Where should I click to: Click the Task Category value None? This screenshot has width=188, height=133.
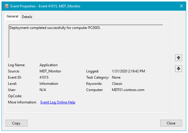click(116, 77)
